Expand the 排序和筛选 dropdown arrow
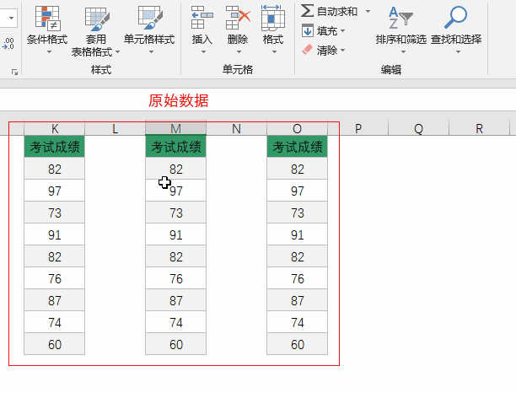516x393 pixels. click(403, 52)
